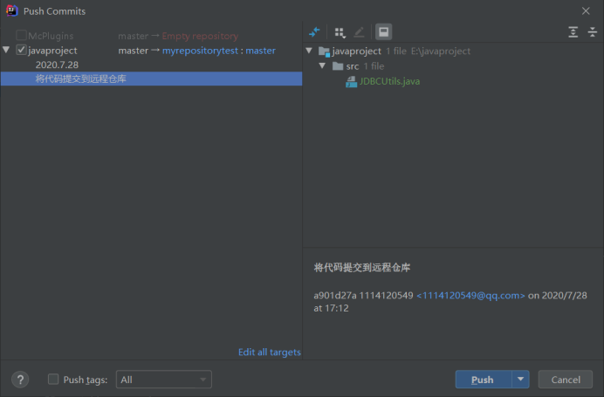Click the javaproject module folder icon
Screen dimensions: 604x397
(x=325, y=51)
